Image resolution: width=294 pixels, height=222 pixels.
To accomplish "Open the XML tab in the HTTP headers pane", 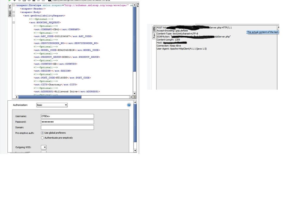I will click(154, 29).
